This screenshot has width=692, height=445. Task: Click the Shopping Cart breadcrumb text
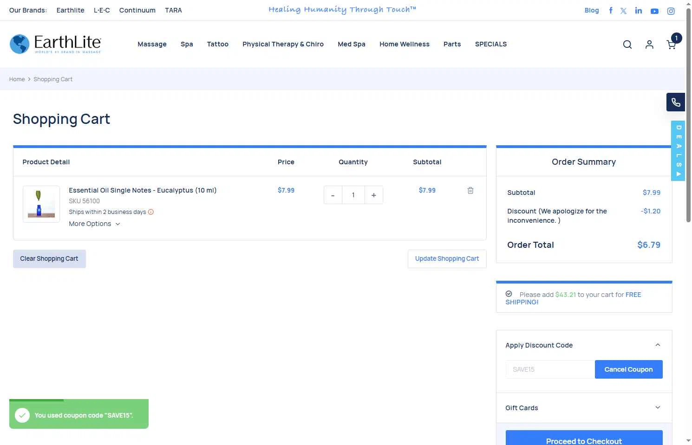(53, 79)
